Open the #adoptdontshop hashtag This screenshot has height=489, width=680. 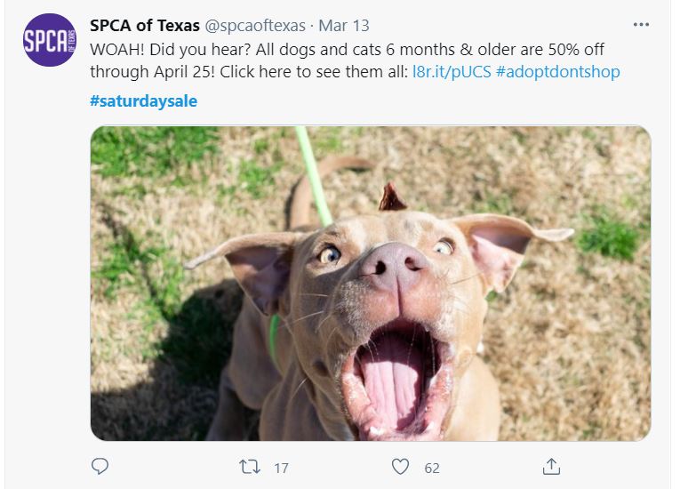557,72
